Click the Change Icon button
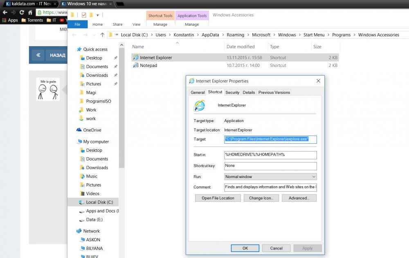This screenshot has width=409, height=258. pos(261,198)
